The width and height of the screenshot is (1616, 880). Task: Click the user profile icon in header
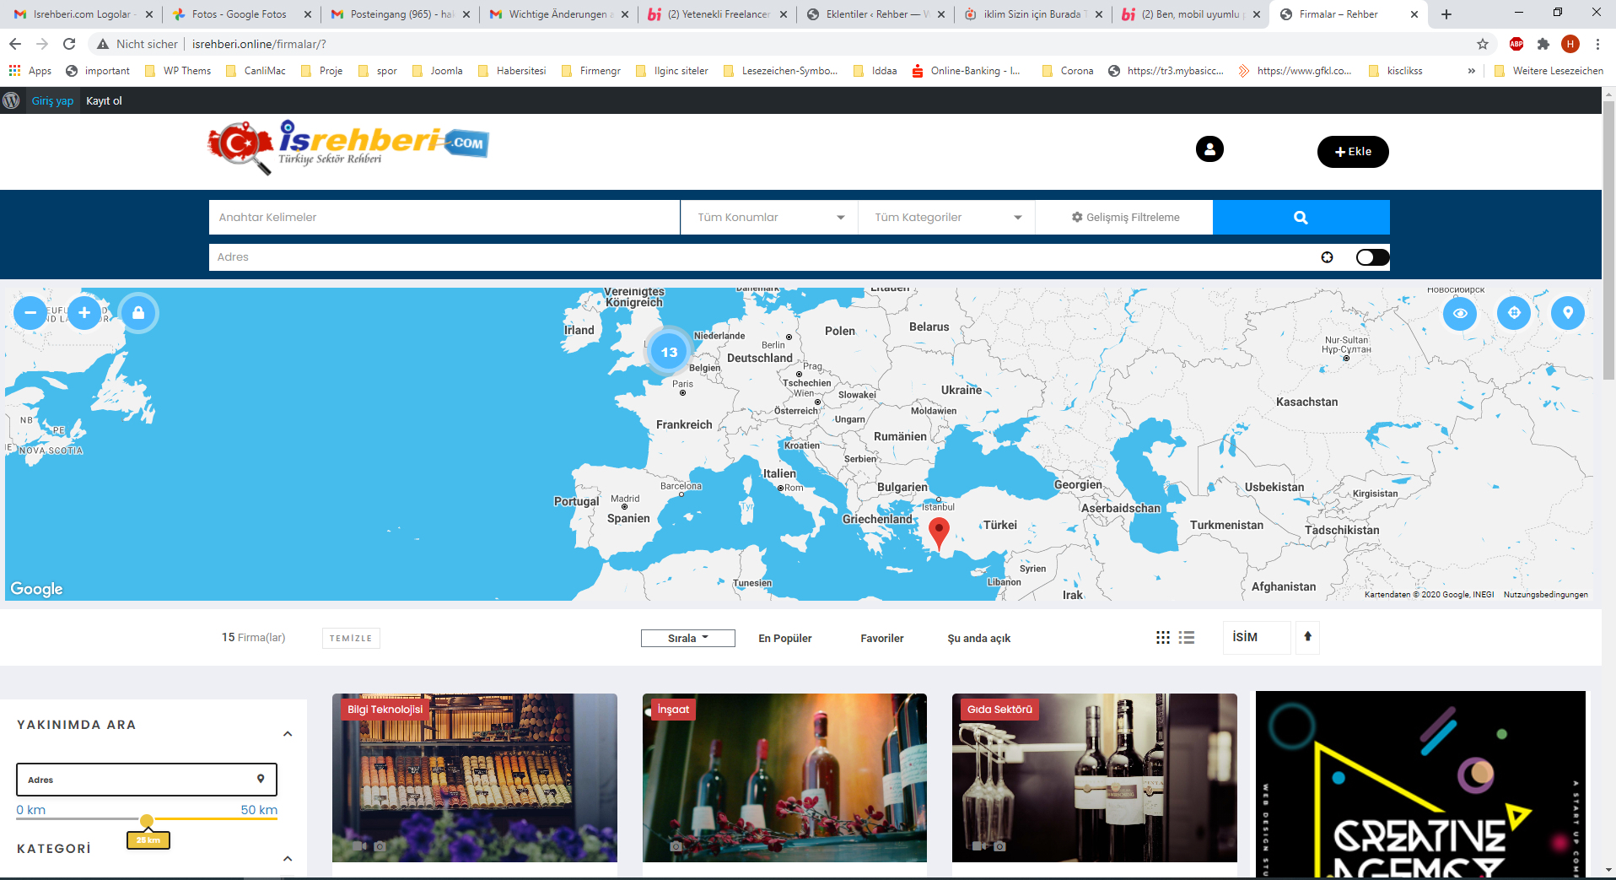1209,149
